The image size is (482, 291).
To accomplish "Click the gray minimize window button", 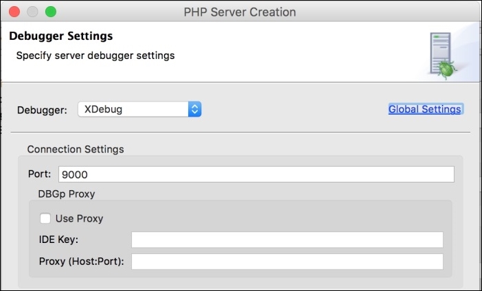I will (32, 12).
